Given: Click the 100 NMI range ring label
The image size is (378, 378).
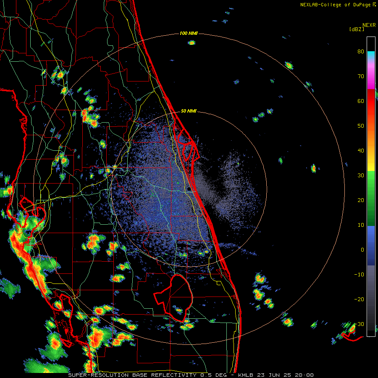Looking at the screenshot, I should click(x=189, y=33).
